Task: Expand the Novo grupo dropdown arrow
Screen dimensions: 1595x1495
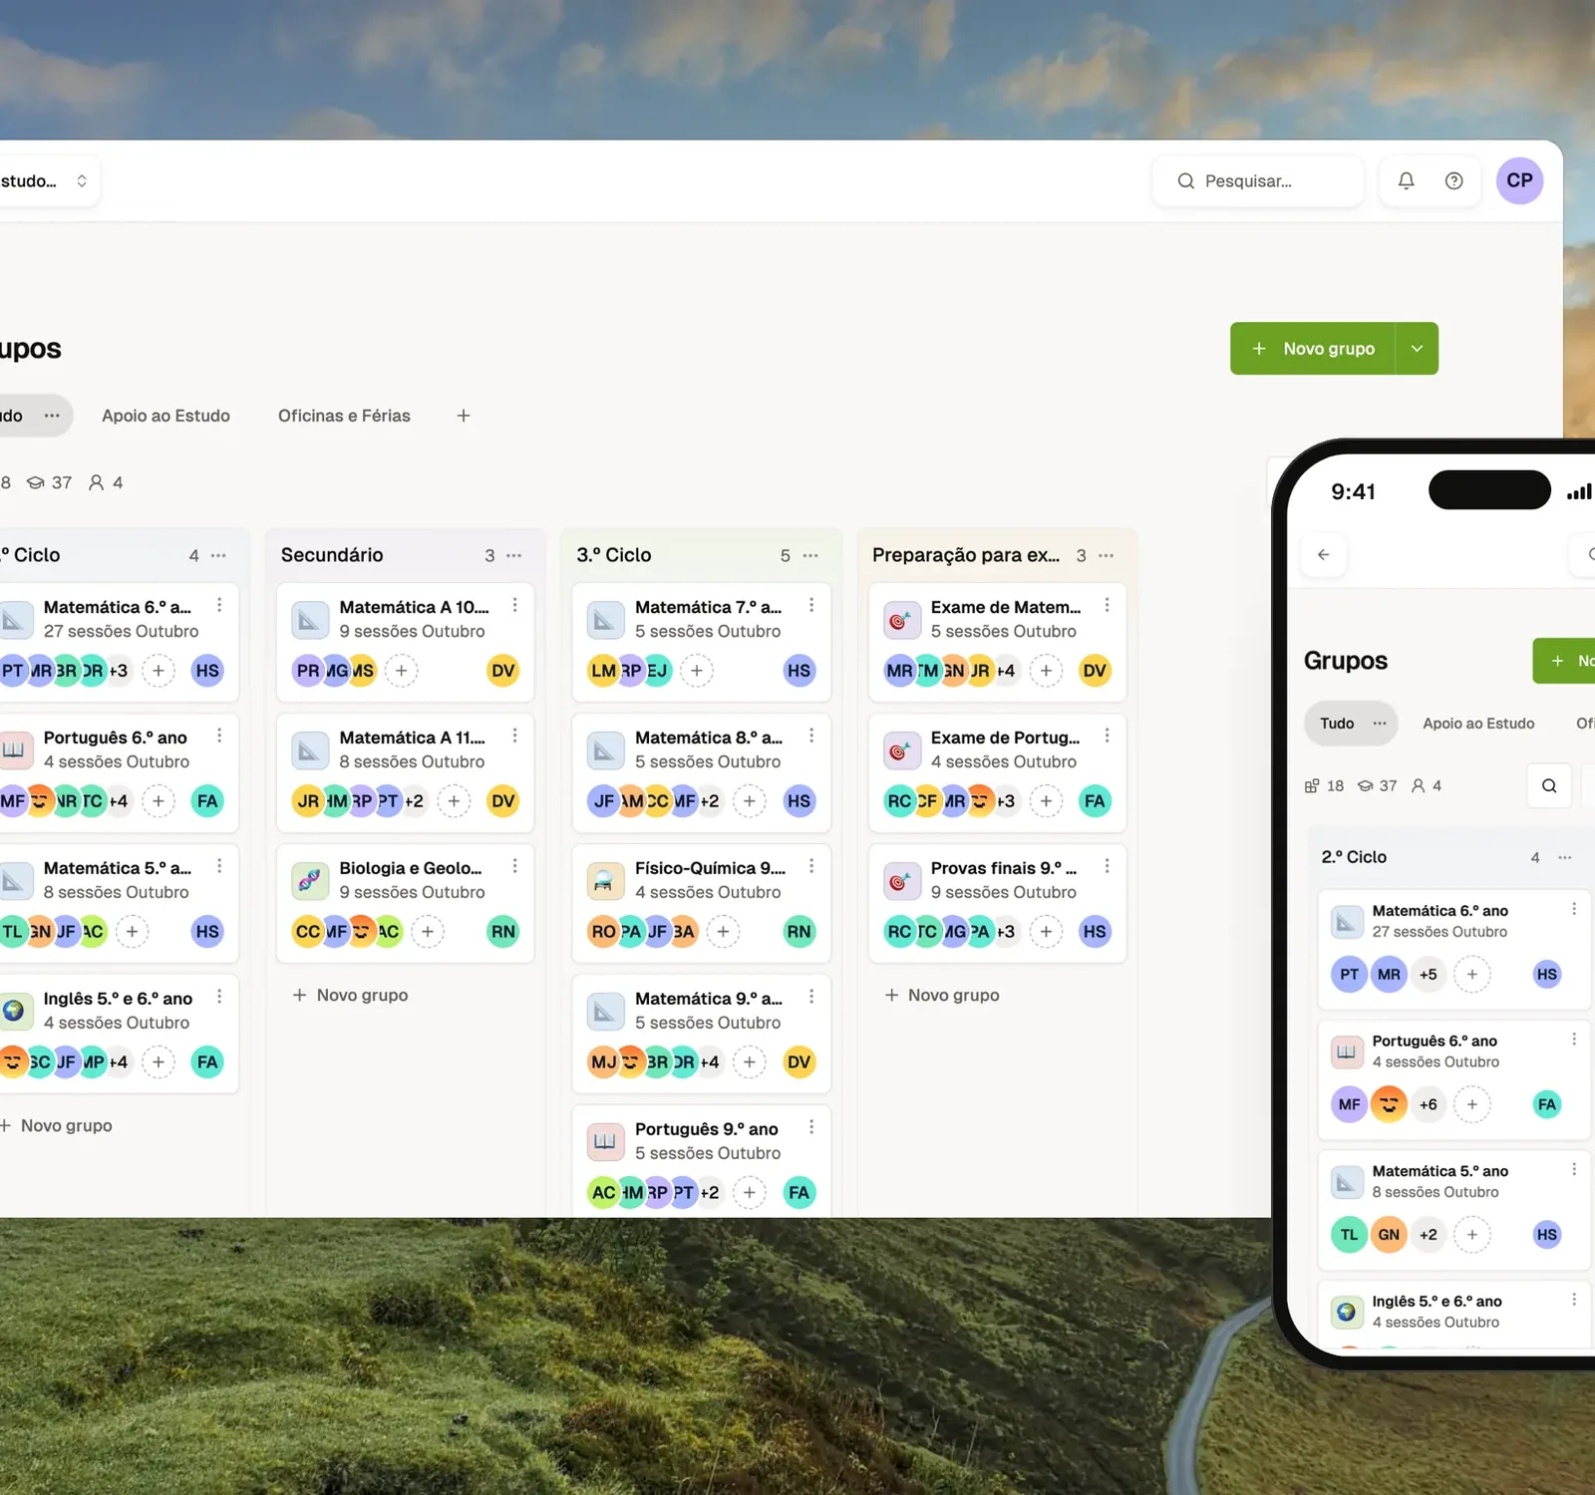Action: click(x=1417, y=348)
